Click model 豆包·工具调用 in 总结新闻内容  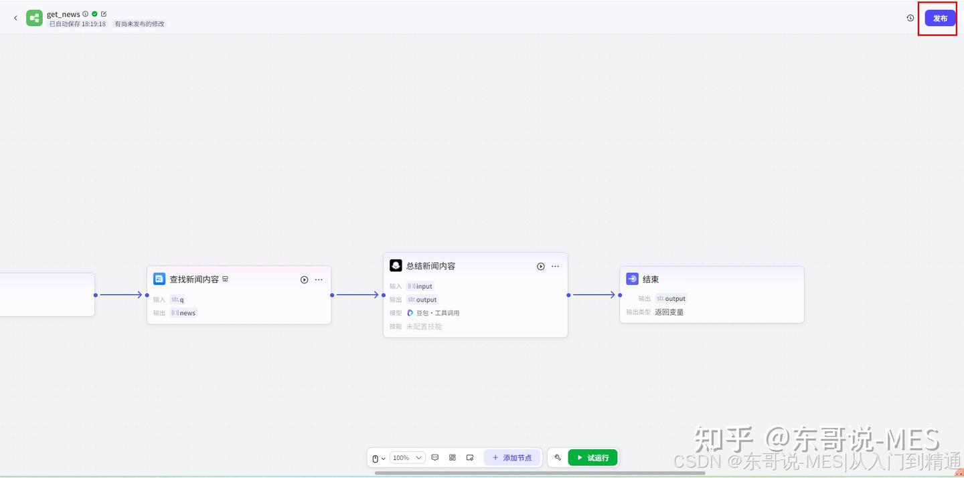[x=433, y=313]
